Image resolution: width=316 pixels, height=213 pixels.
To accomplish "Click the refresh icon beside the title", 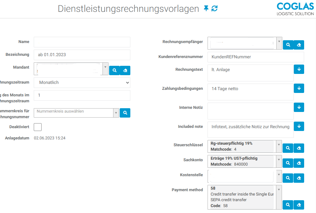I will click(214, 8).
